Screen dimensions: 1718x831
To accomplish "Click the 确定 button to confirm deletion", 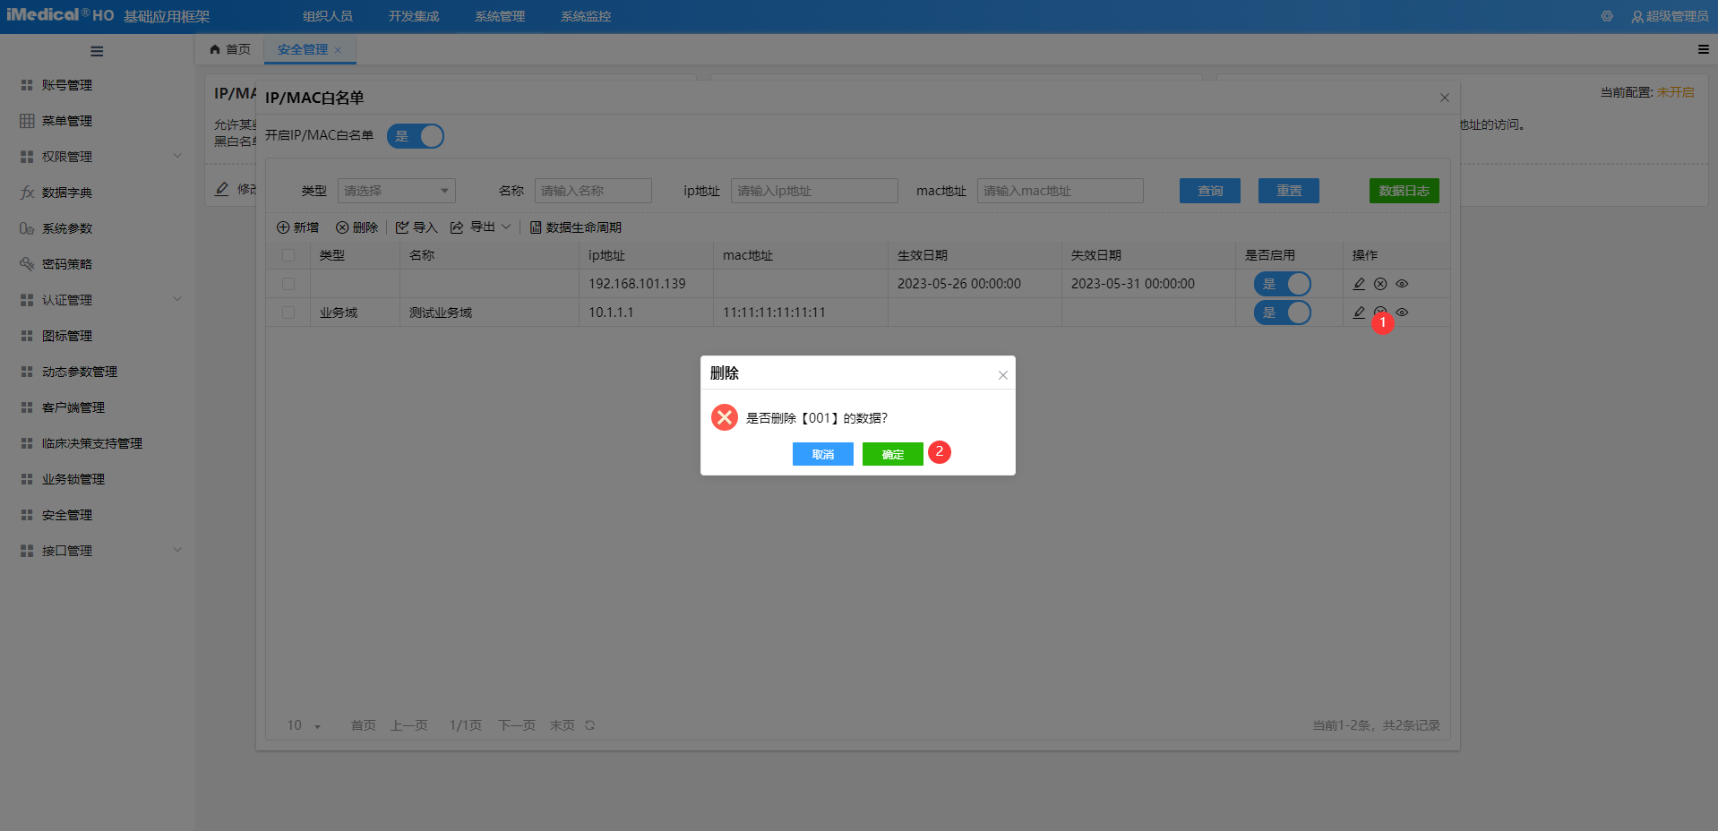I will 891,454.
